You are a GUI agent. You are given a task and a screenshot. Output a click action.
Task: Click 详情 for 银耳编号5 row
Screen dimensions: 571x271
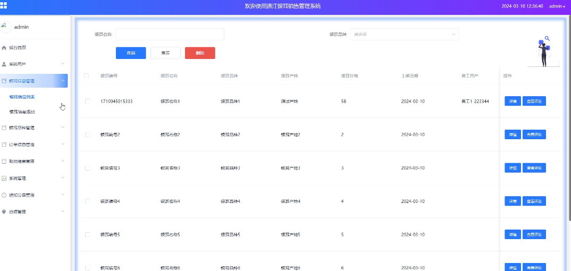pyautogui.click(x=513, y=235)
